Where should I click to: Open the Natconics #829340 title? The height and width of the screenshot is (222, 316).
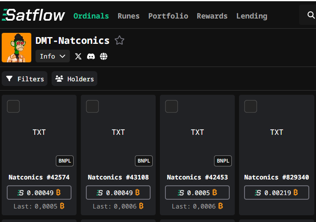pos(277,177)
